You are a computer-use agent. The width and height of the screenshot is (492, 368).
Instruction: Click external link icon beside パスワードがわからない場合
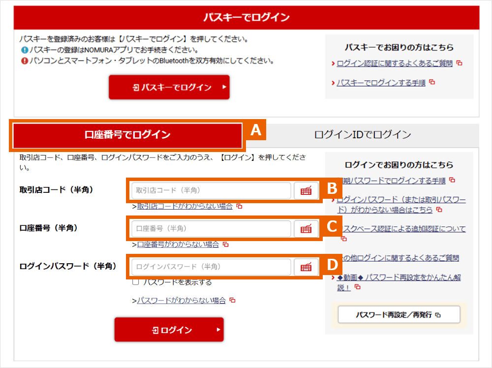pyautogui.click(x=231, y=300)
